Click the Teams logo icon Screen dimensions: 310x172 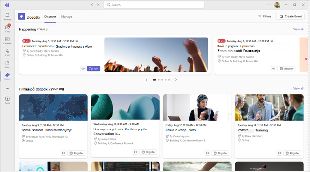tap(7, 5)
